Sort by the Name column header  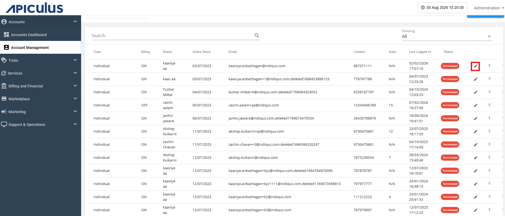167,52
